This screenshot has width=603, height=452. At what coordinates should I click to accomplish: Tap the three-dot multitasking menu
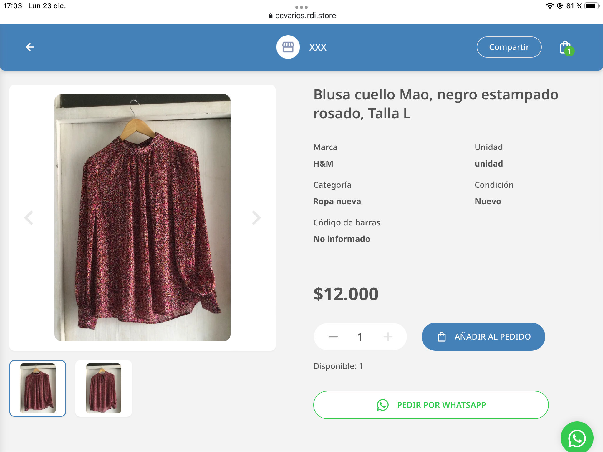(301, 7)
